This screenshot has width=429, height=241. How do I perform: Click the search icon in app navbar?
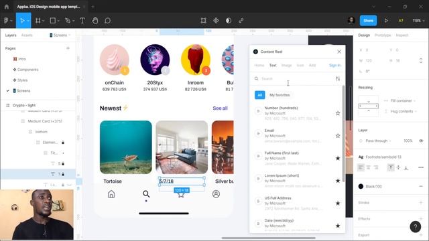click(146, 194)
